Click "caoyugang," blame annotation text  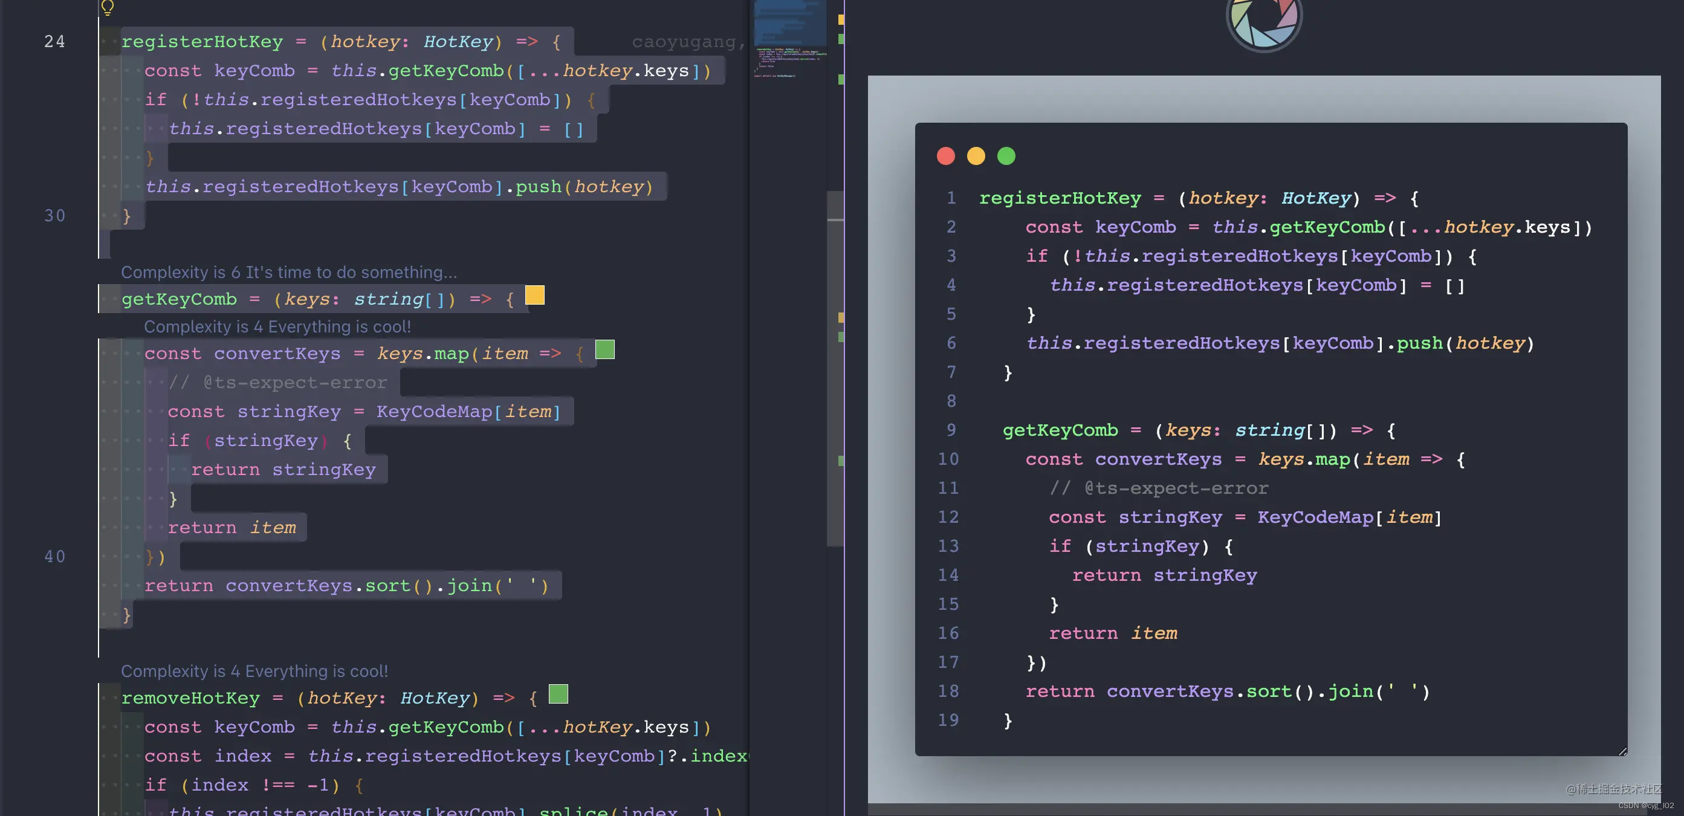688,42
